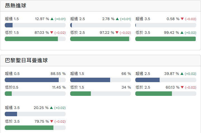Click the green up arrow beside 99.42 %
This screenshot has height=133, width=201.
click(x=182, y=33)
